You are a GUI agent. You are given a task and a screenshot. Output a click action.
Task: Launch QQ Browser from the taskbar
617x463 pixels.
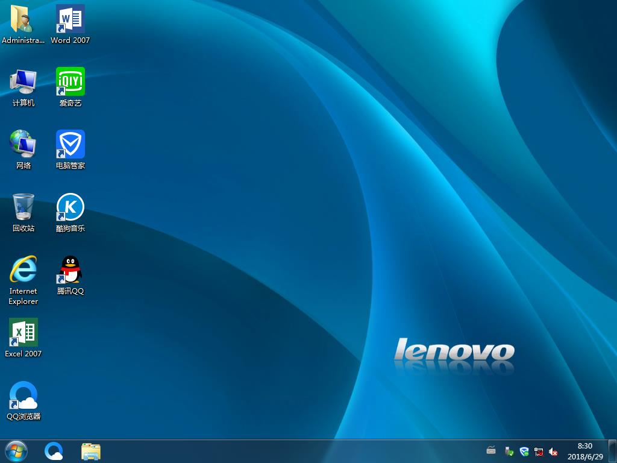pos(54,451)
